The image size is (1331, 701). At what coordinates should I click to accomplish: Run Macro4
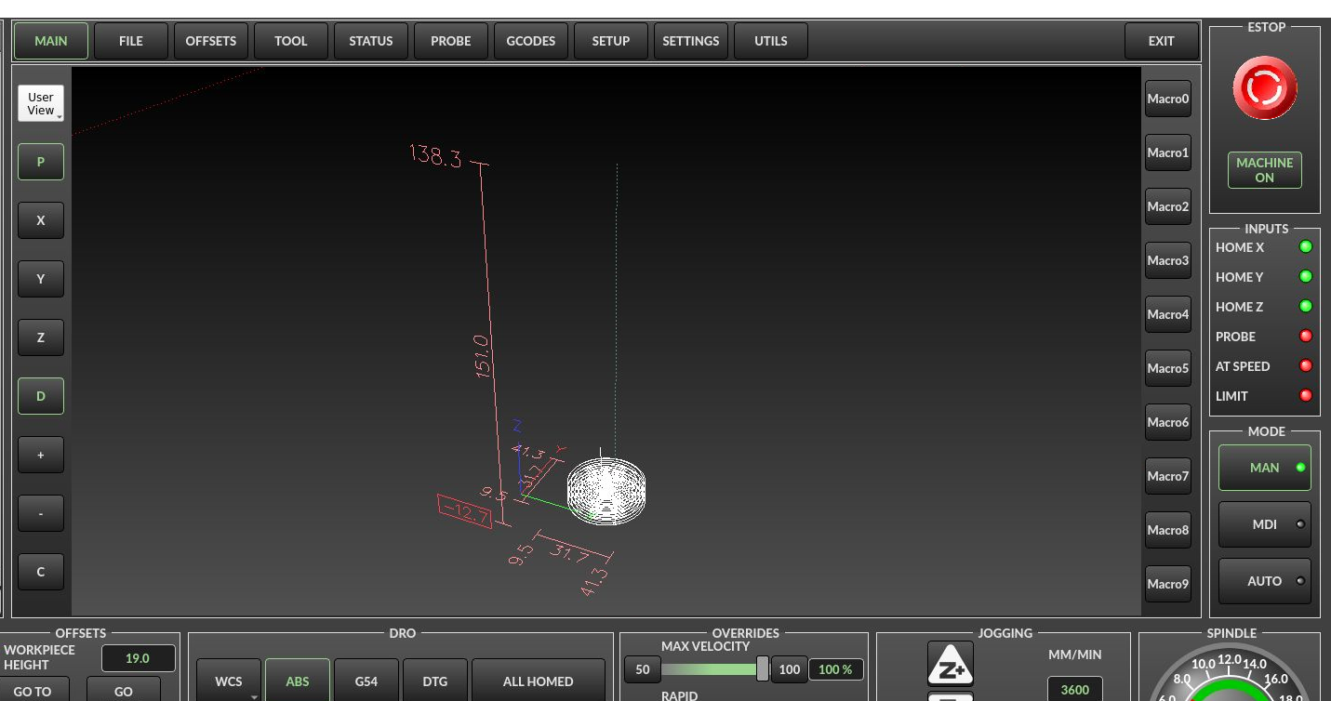1168,314
